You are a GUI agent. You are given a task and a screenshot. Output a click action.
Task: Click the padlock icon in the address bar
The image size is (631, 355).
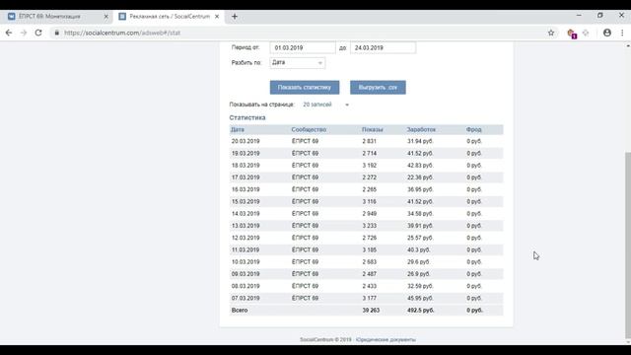pos(57,33)
